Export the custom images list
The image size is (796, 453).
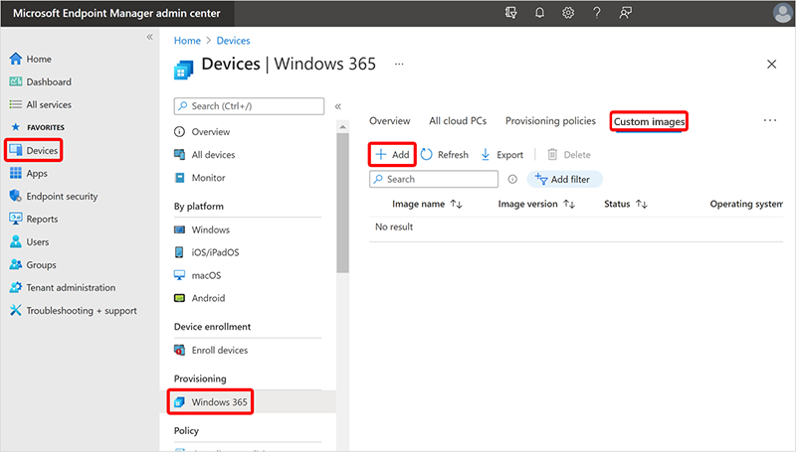point(501,155)
